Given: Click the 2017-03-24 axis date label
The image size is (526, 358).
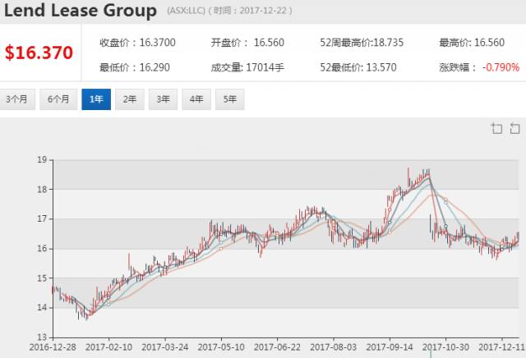Looking at the screenshot, I should click(164, 347).
